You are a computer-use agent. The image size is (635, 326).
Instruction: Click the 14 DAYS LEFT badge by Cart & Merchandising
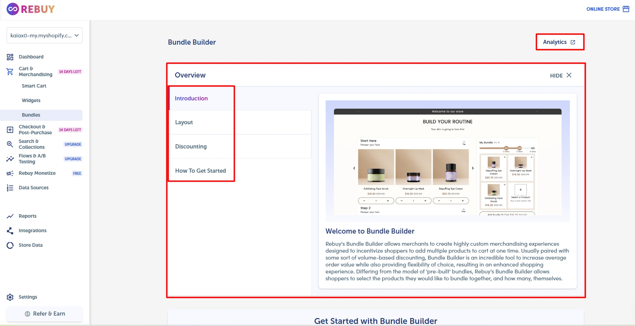(x=70, y=72)
